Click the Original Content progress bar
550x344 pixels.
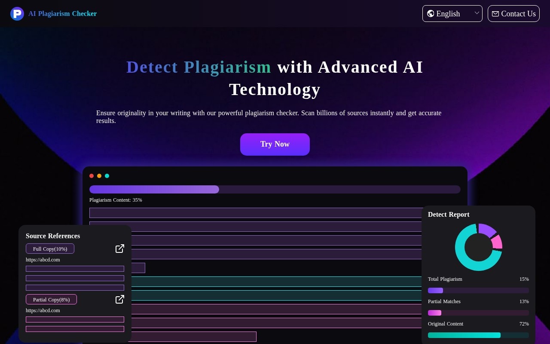click(x=478, y=335)
